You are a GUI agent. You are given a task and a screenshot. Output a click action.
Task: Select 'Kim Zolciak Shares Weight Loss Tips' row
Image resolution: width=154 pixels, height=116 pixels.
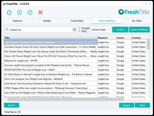tap(75, 52)
